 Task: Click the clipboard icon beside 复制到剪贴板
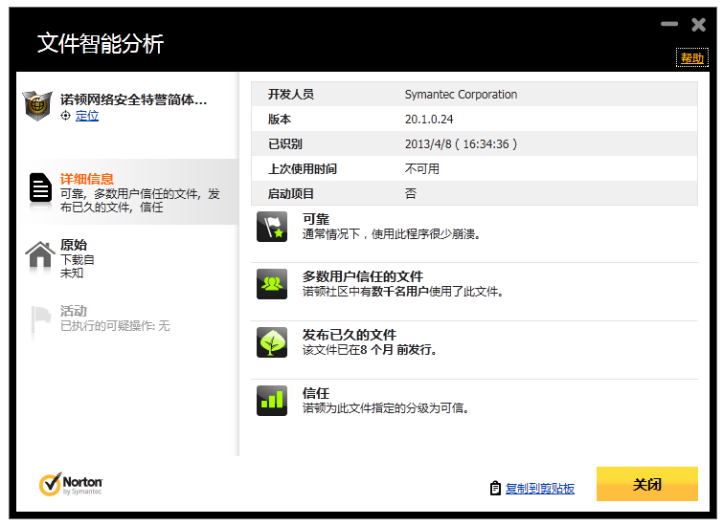(x=495, y=488)
